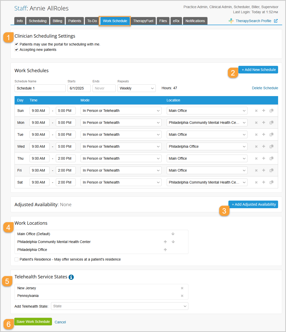286x332 pixels.
Task: Click the Starts date field
Action: (x=79, y=88)
